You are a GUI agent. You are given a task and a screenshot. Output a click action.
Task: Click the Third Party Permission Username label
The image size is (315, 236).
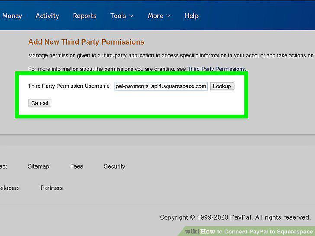(69, 86)
